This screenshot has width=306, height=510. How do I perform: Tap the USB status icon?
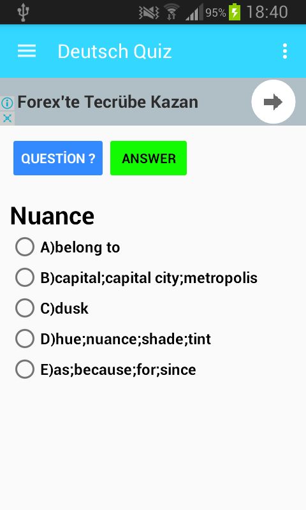[23, 12]
